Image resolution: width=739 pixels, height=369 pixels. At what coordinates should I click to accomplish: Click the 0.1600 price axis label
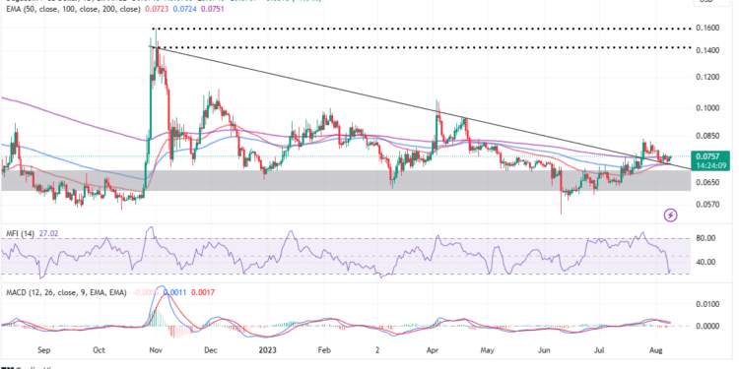[x=707, y=29]
